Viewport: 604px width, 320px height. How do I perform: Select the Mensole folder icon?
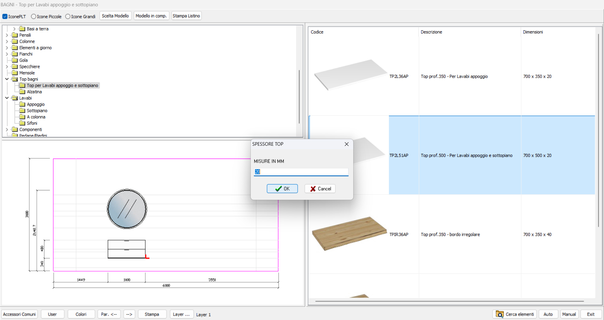[15, 73]
